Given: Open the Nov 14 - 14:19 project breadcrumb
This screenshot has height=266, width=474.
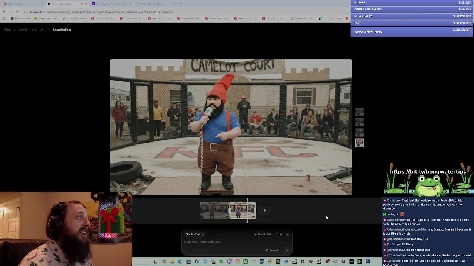Looking at the screenshot, I should pyautogui.click(x=28, y=30).
